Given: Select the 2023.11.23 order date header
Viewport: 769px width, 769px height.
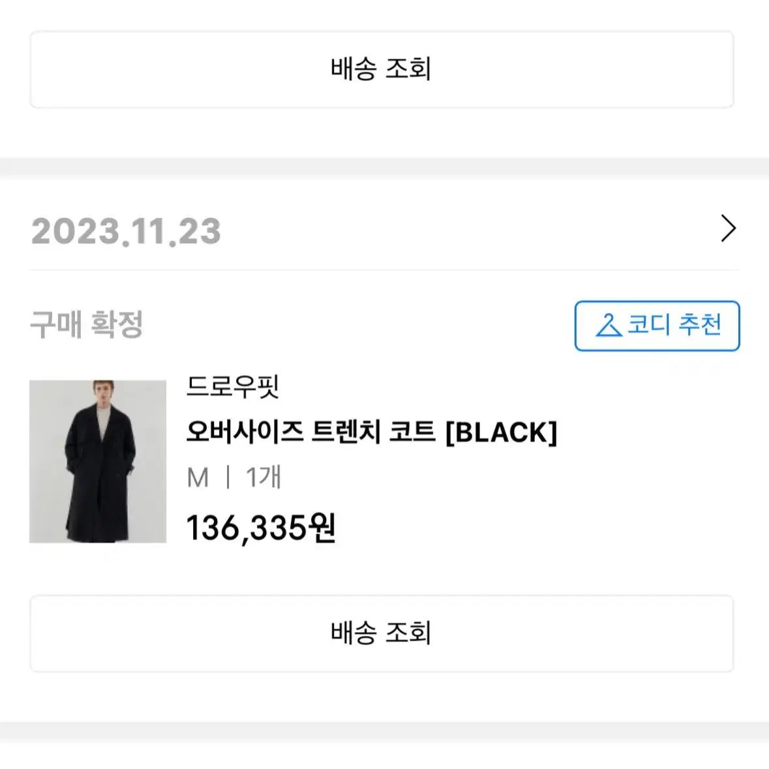Looking at the screenshot, I should [x=126, y=231].
